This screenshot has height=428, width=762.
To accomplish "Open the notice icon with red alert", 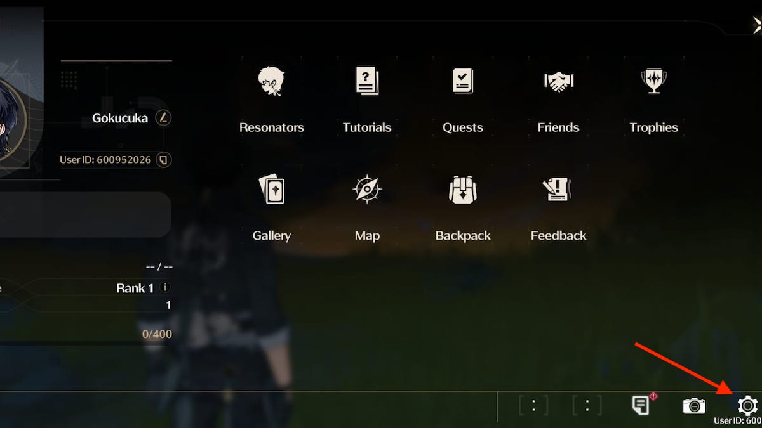I will tap(641, 405).
